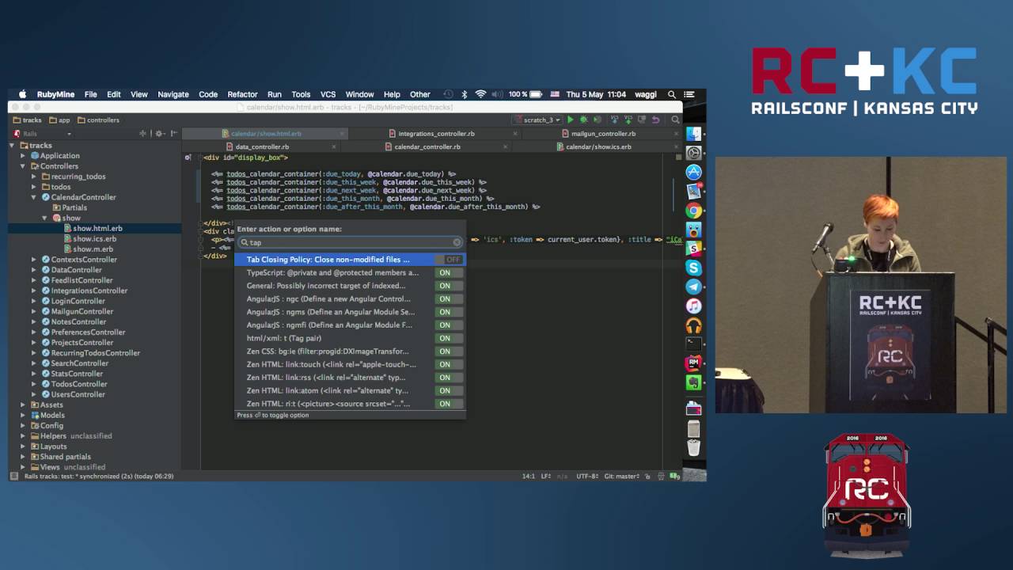The height and width of the screenshot is (570, 1013).
Task: Click the action search input field
Action: pyautogui.click(x=350, y=242)
